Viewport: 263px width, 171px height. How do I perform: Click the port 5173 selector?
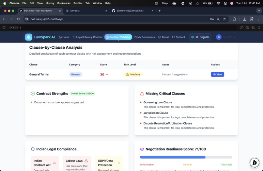[14, 27]
